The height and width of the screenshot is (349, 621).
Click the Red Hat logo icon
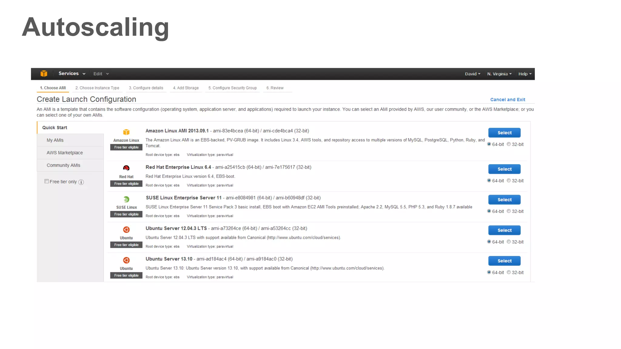point(126,168)
